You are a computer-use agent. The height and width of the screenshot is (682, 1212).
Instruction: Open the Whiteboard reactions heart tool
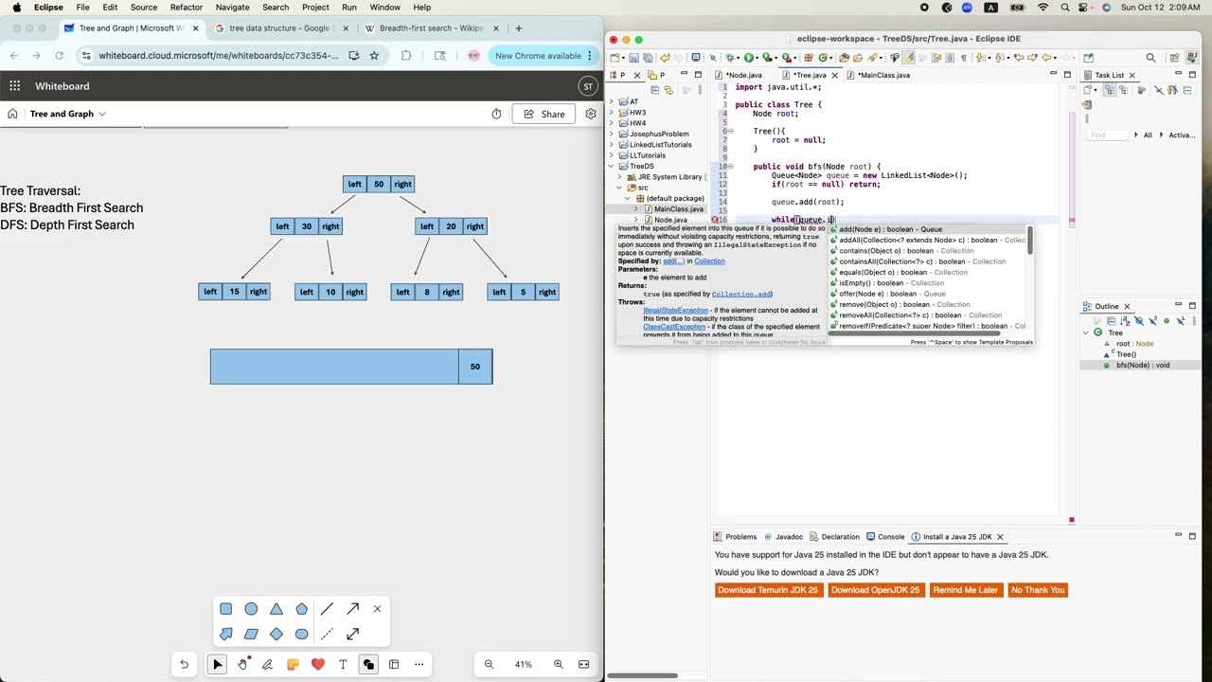tap(317, 664)
